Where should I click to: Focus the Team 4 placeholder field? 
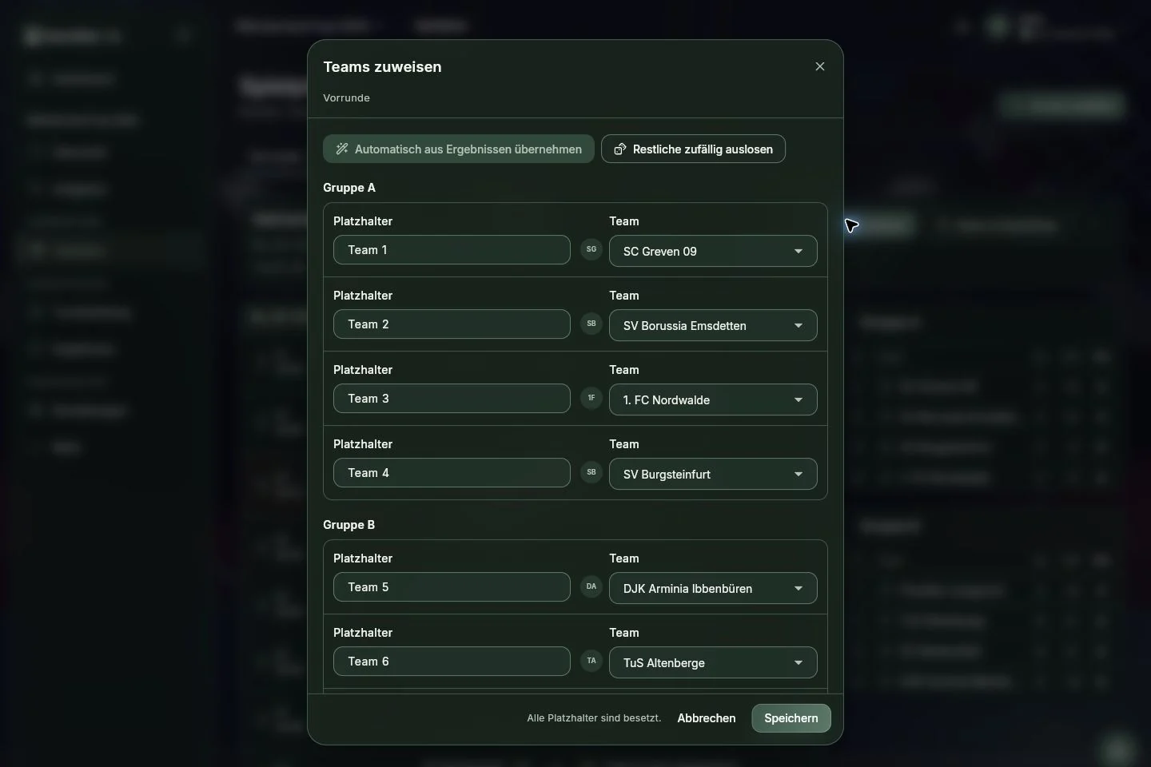[x=452, y=473]
